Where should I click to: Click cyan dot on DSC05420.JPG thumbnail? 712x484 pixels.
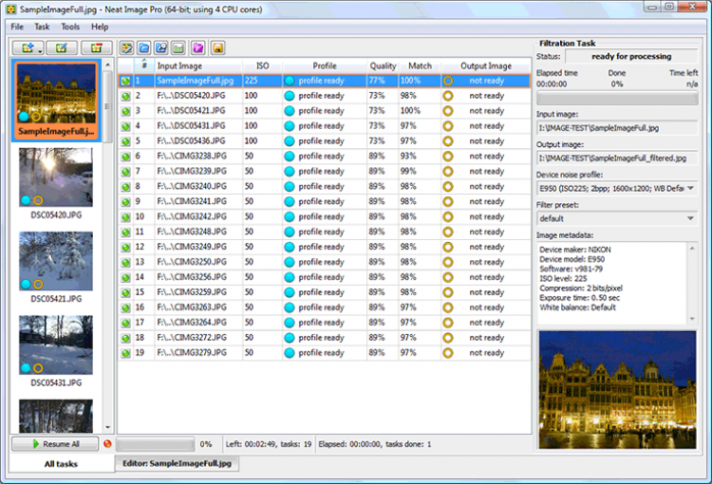[x=26, y=200]
